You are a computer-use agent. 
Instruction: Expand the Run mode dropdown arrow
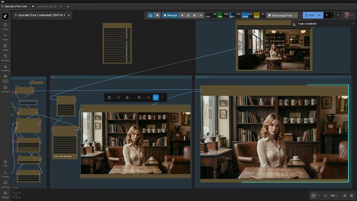[320, 15]
